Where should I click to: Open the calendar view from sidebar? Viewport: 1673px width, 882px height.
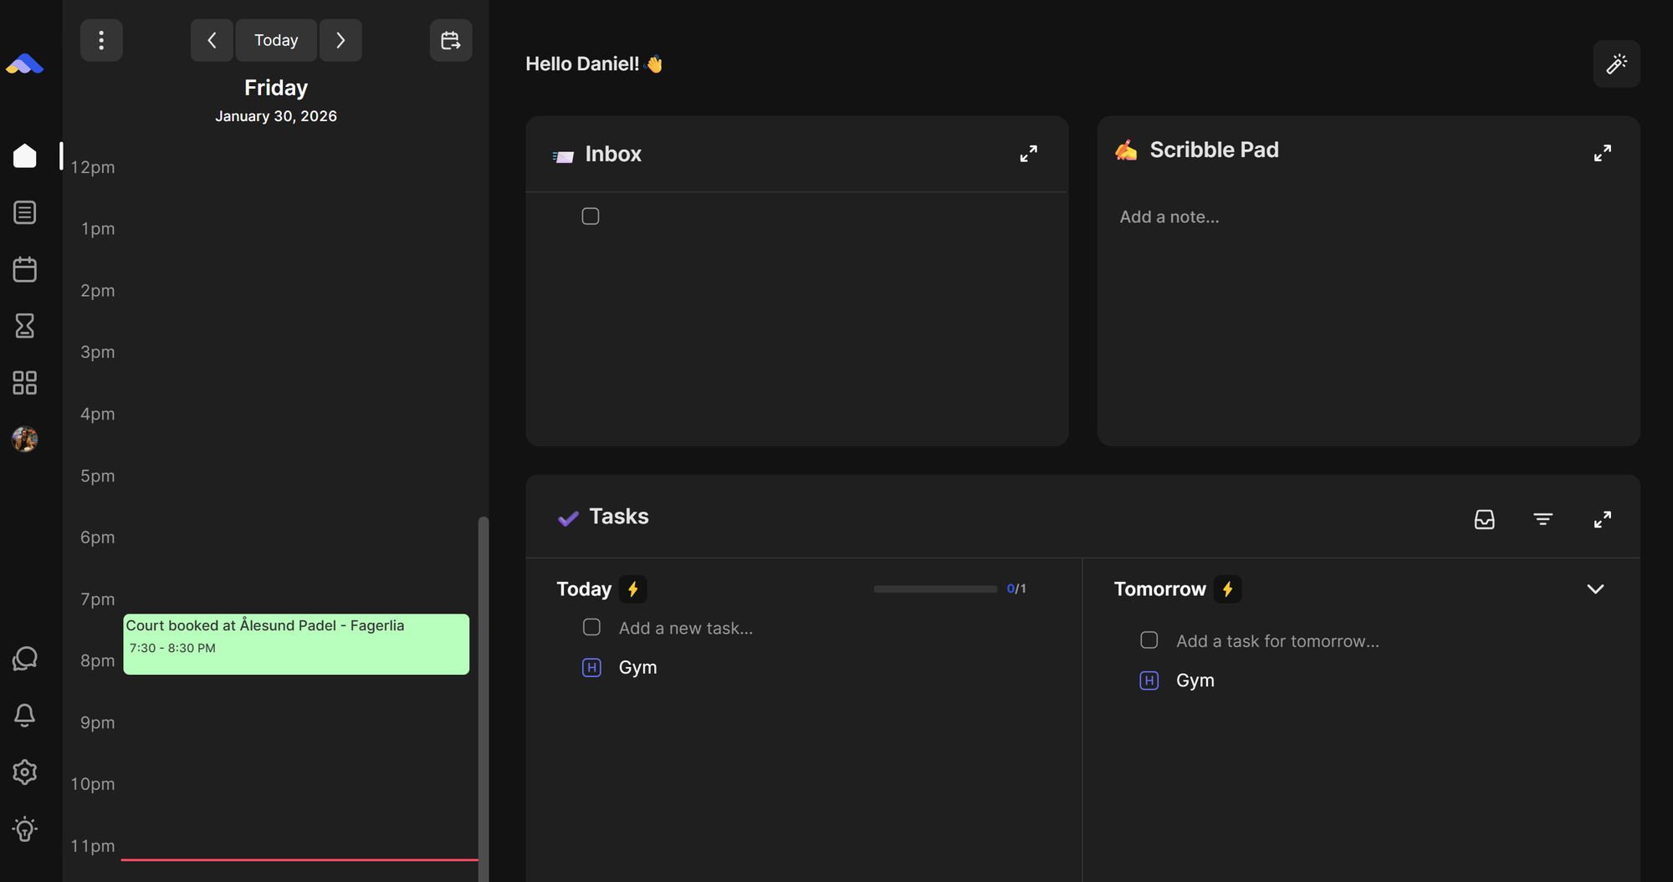25,269
